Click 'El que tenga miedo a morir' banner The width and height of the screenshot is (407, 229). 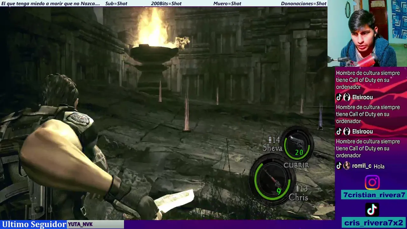pos(50,3)
